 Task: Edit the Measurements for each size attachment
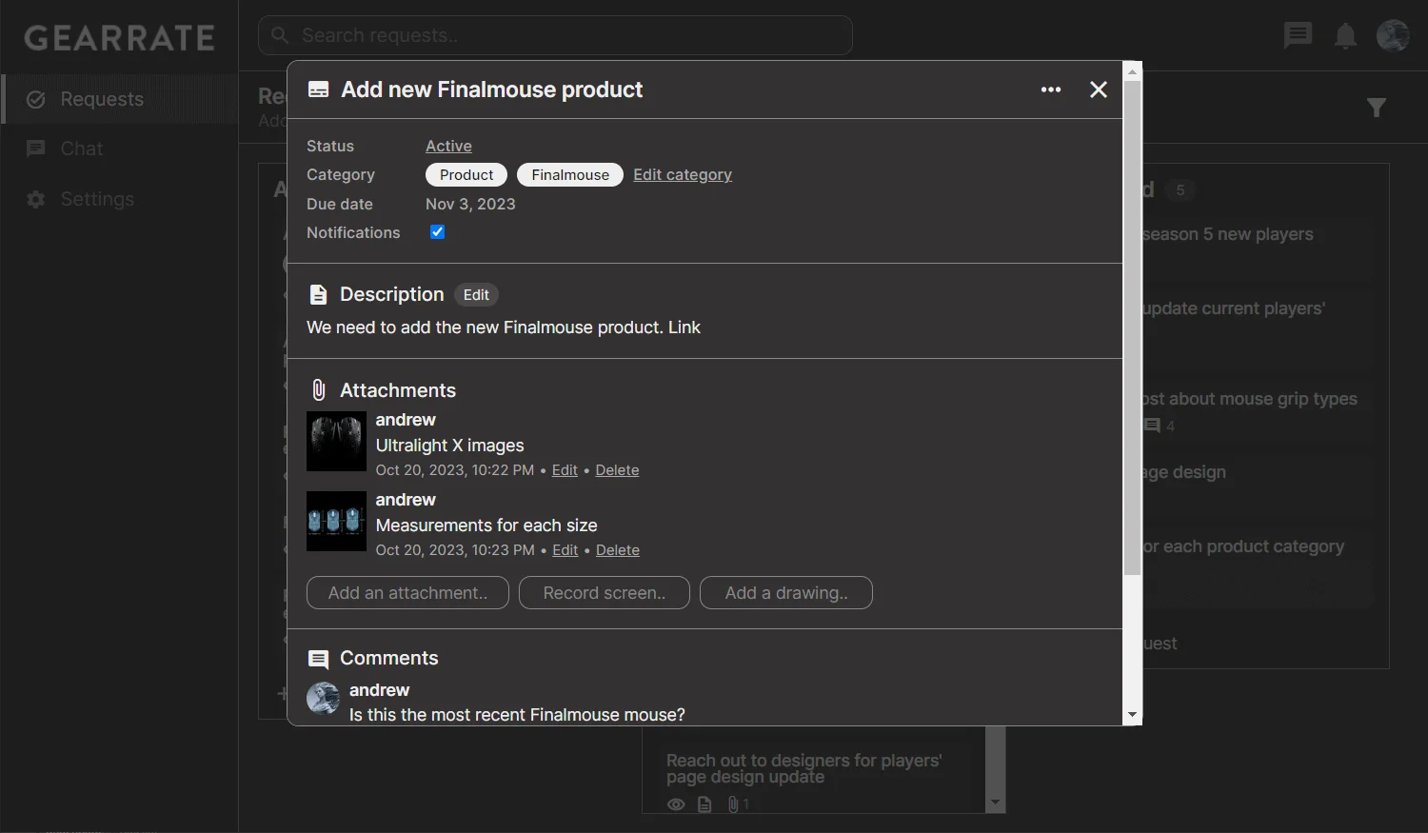coord(565,550)
